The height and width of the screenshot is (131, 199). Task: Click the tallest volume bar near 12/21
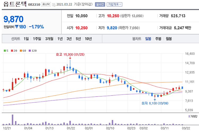coord(12,120)
